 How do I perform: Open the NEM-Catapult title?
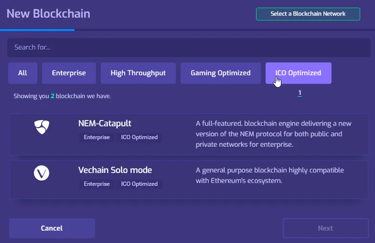[105, 123]
